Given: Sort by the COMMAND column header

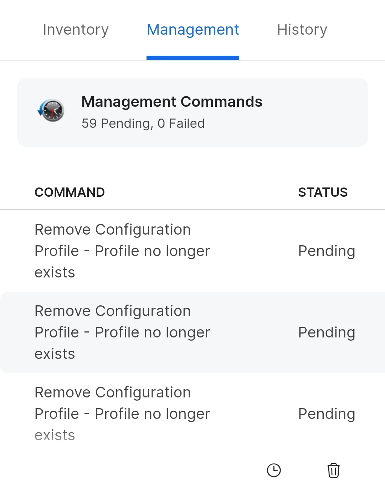Looking at the screenshot, I should [70, 192].
